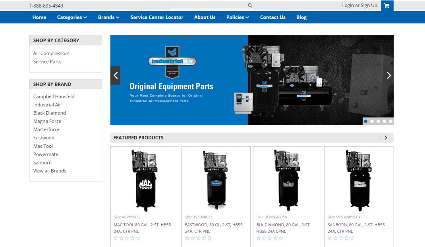Screen dimensions: 425x247
Task: Click View all Brands link
Action: (50, 171)
